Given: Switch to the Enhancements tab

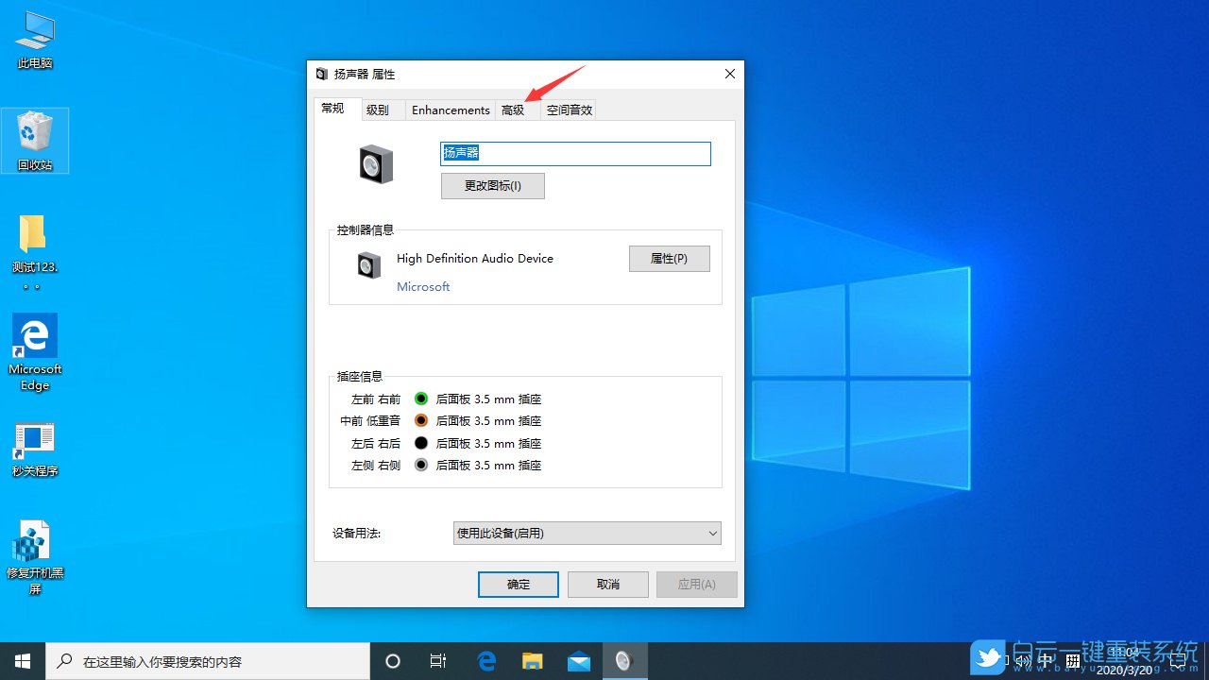Looking at the screenshot, I should point(451,109).
